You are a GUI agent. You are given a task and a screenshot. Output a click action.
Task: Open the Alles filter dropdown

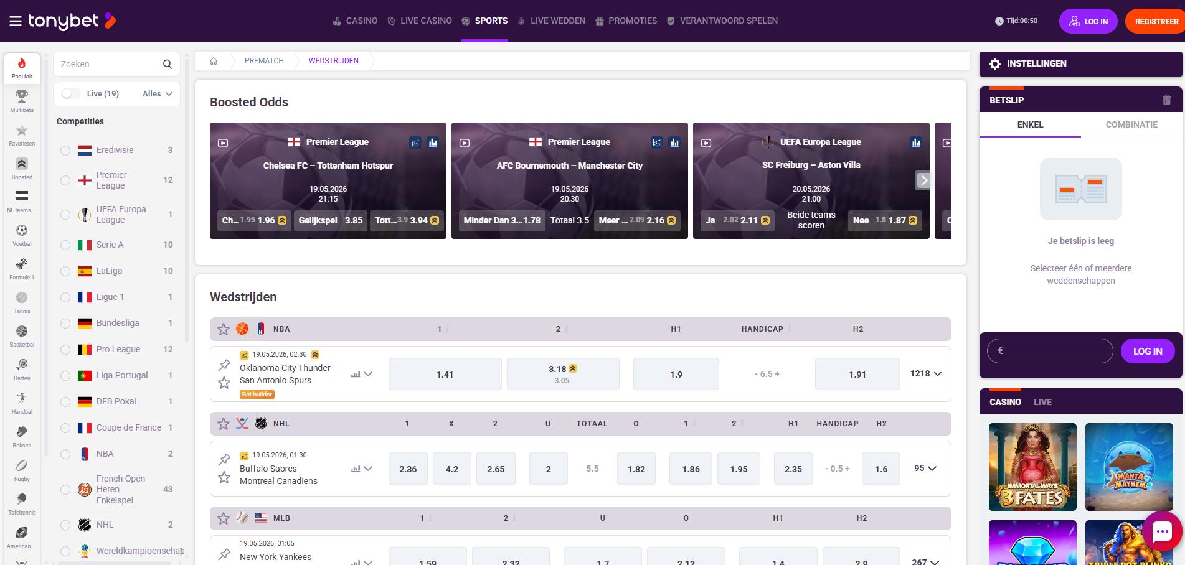tap(157, 93)
